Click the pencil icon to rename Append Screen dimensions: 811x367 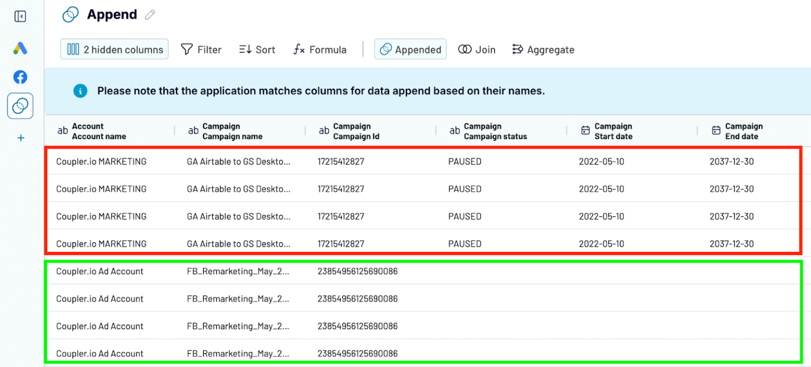150,15
